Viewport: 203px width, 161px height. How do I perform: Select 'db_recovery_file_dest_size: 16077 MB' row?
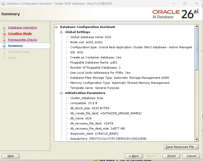97,128
